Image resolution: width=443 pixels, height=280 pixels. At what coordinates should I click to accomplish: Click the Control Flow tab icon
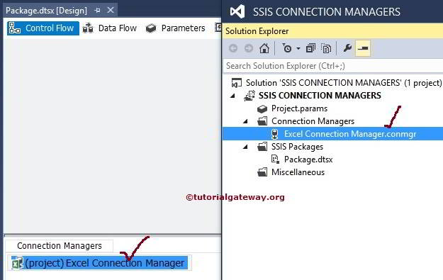[x=15, y=28]
